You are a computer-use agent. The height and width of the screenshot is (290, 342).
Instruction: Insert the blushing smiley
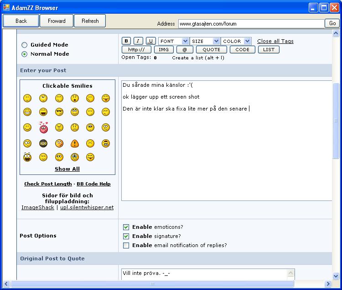coord(59,143)
